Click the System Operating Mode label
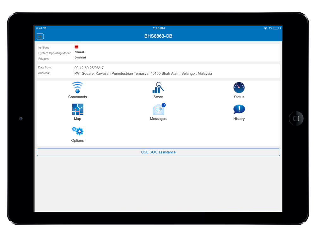 click(x=55, y=53)
